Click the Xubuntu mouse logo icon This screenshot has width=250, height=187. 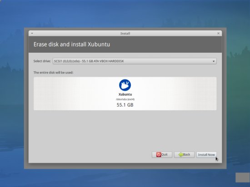click(125, 85)
